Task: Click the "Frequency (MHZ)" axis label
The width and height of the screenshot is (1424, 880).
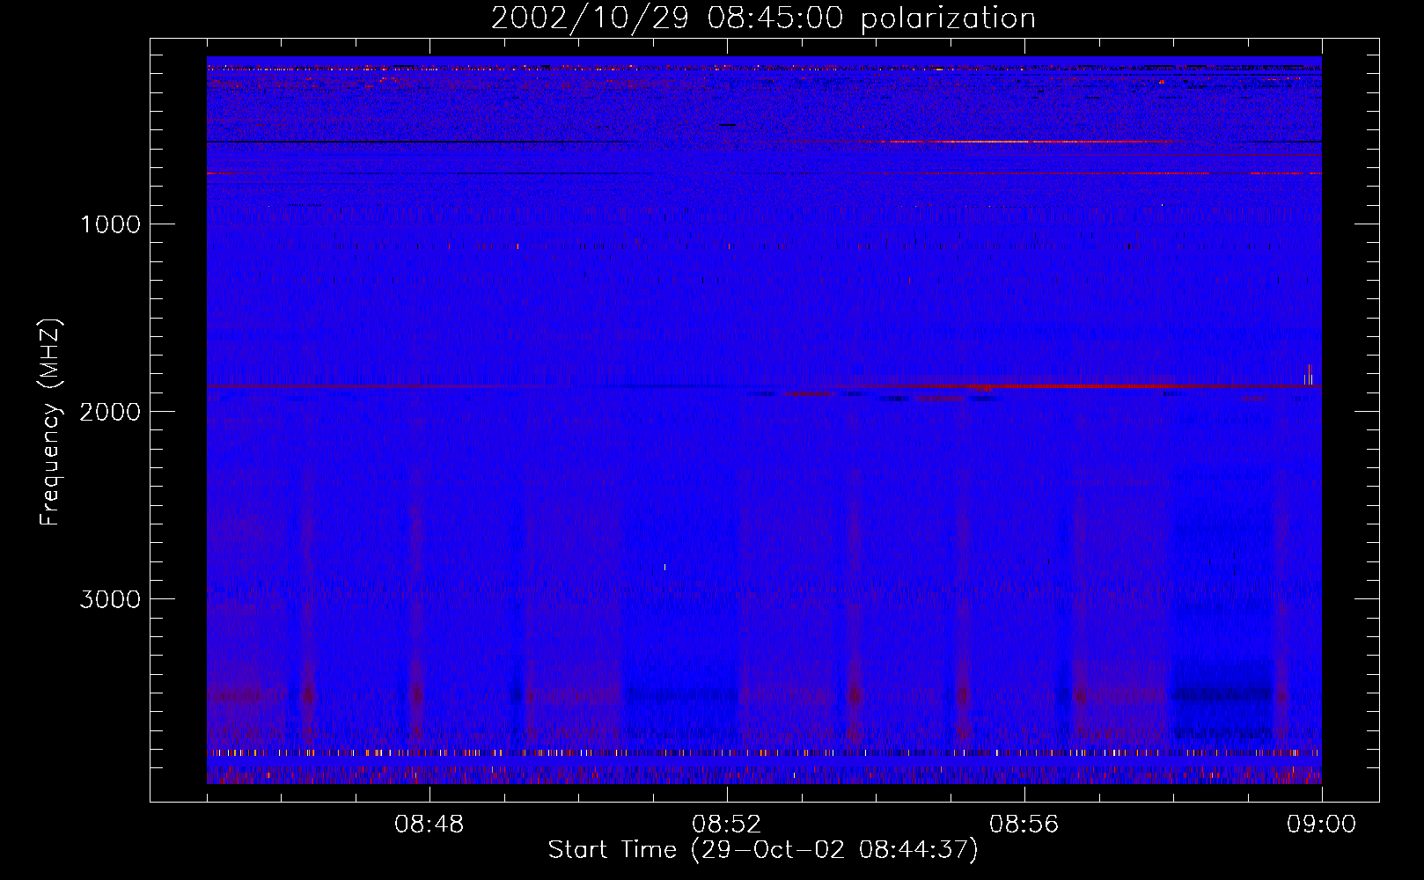Action: pyautogui.click(x=51, y=422)
